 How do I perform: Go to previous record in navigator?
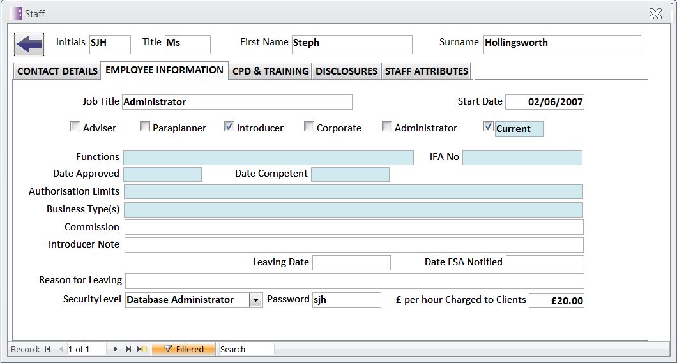tap(61, 349)
